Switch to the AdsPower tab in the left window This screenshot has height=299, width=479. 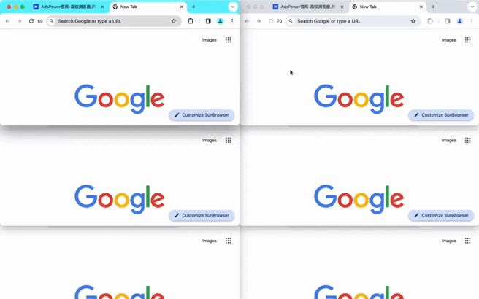click(x=69, y=7)
